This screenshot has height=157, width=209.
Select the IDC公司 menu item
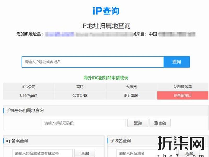tap(29, 87)
